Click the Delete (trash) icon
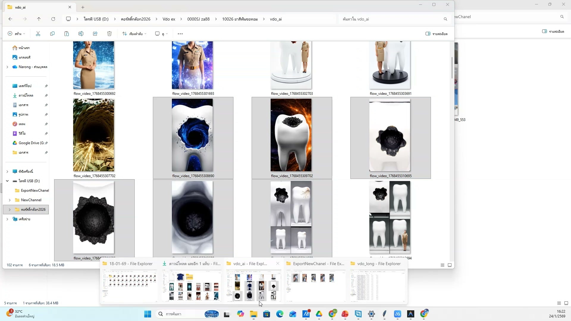The height and width of the screenshot is (321, 571). tap(109, 34)
